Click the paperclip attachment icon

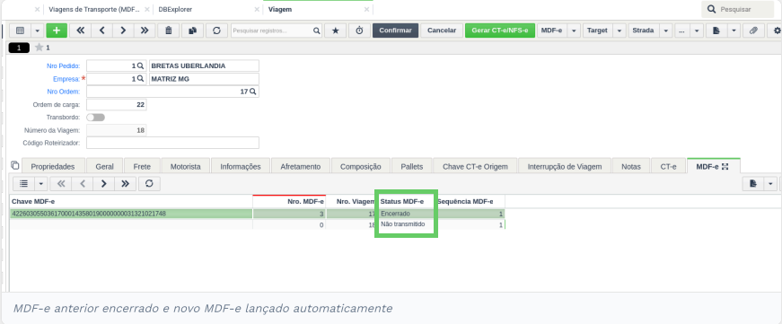click(x=753, y=31)
